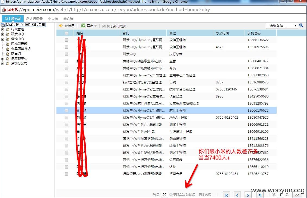Expand the 供应链中心 tree node
The height and width of the screenshot is (198, 307).
point(2,59)
